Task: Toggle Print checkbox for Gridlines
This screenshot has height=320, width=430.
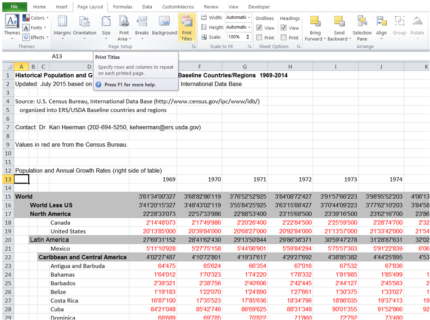Action: (260, 37)
